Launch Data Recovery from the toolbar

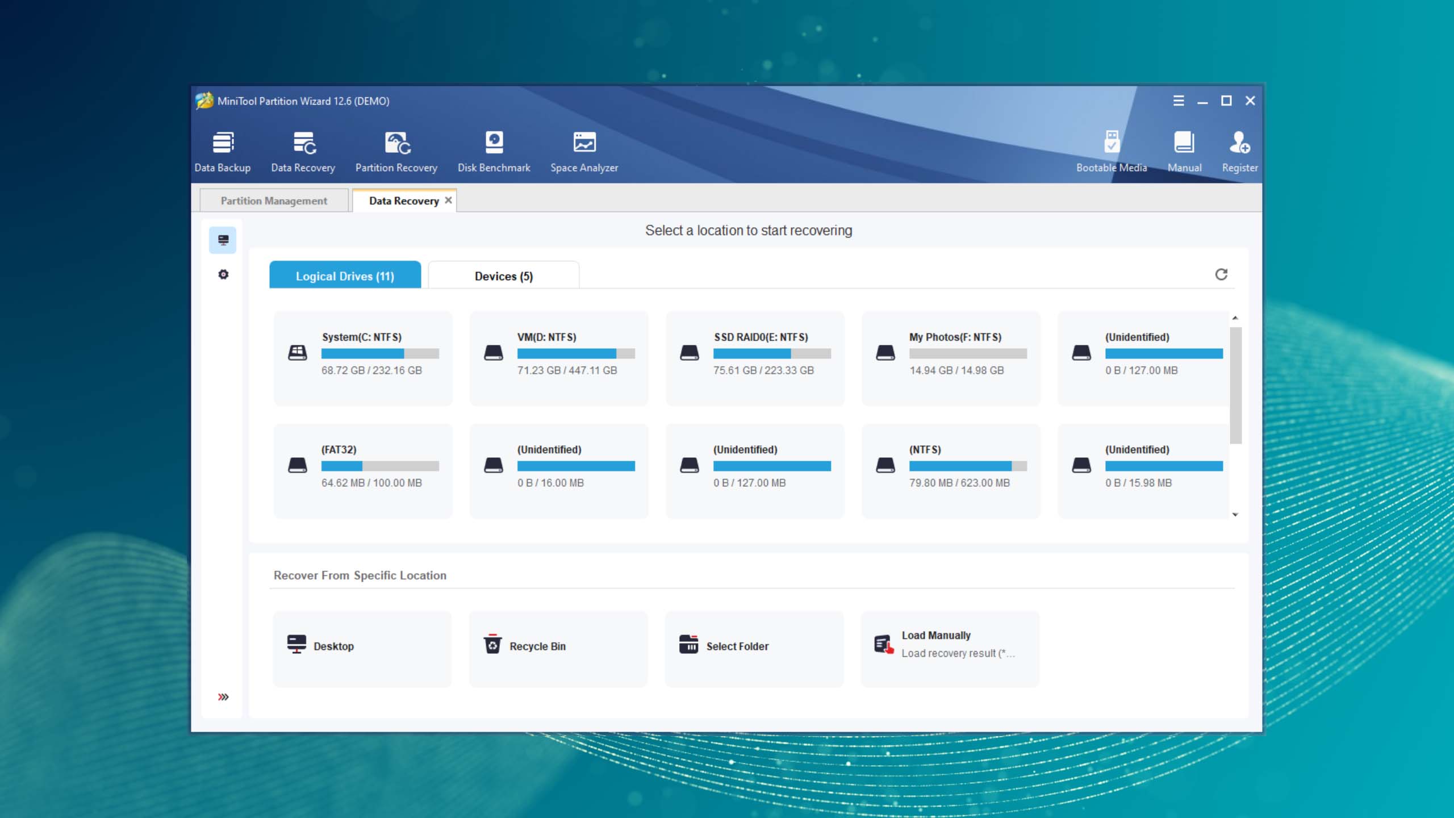click(x=303, y=152)
